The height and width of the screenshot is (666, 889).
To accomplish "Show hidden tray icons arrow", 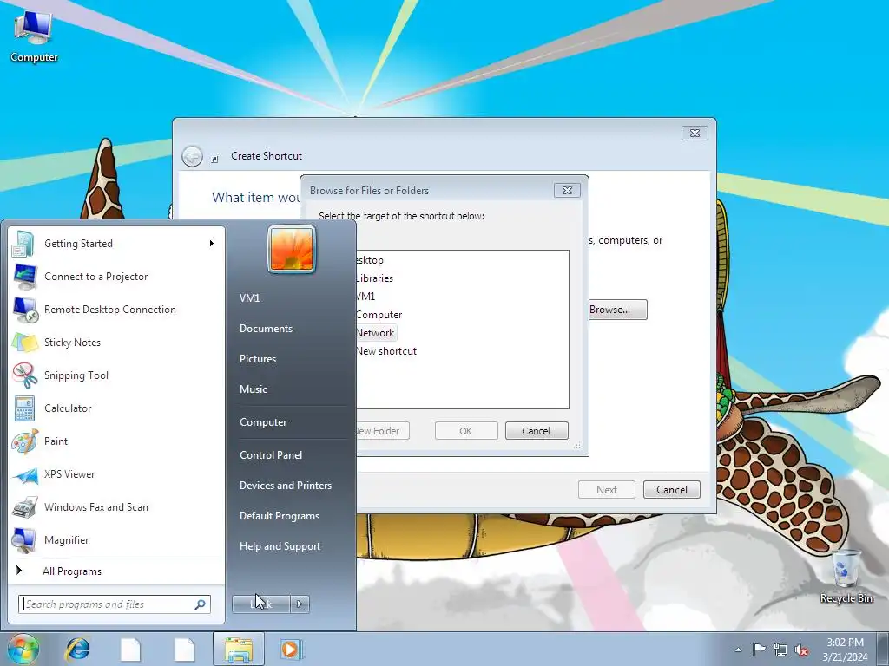I will [738, 650].
